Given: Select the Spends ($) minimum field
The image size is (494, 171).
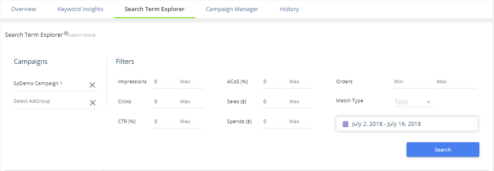Looking at the screenshot, I should click(274, 121).
